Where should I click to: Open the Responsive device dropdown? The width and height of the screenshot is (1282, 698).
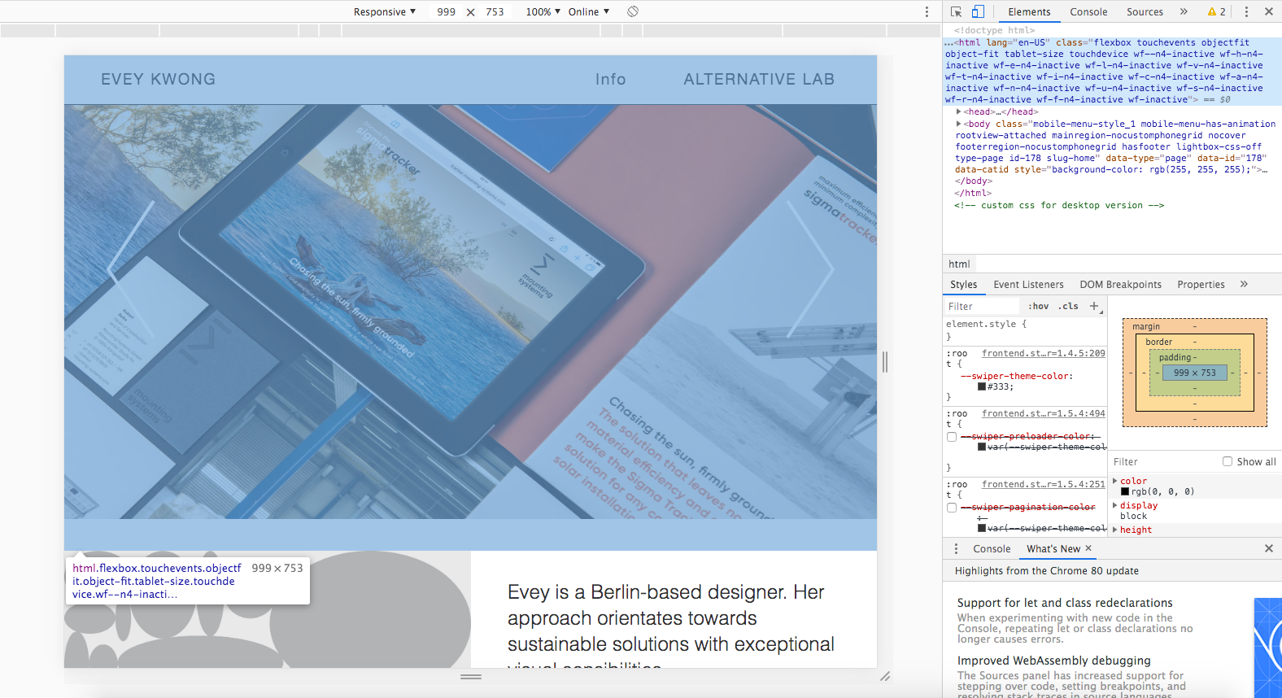(384, 11)
